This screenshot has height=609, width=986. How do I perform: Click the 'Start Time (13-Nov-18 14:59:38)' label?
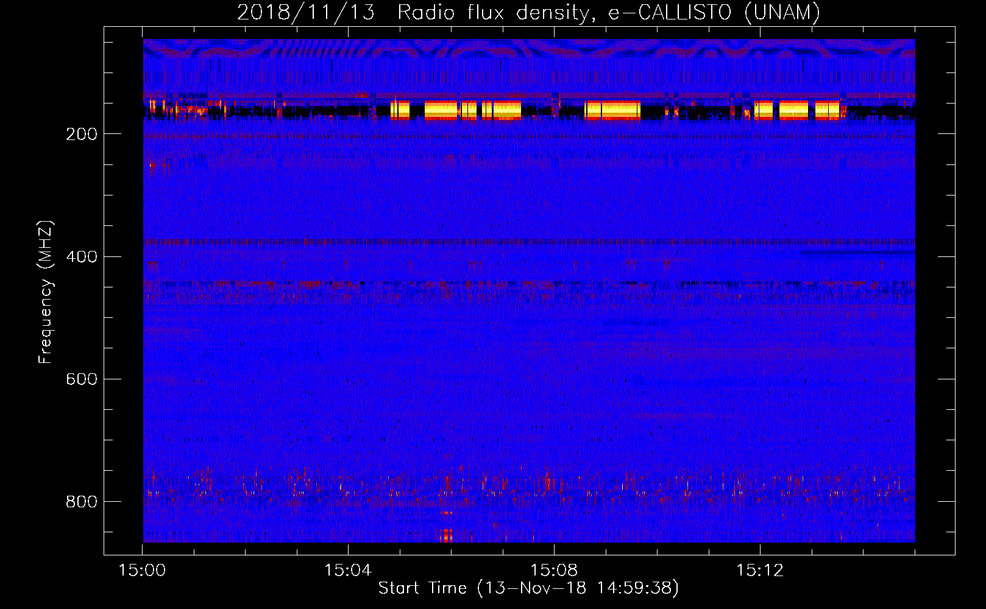pos(528,588)
